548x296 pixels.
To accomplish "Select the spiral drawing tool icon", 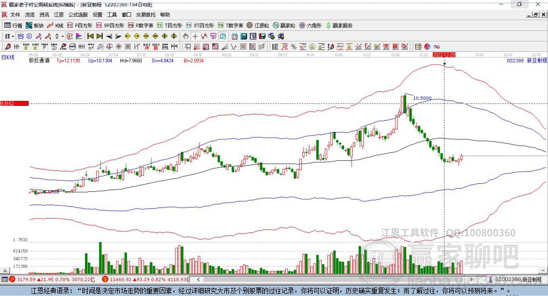I will (54, 46).
